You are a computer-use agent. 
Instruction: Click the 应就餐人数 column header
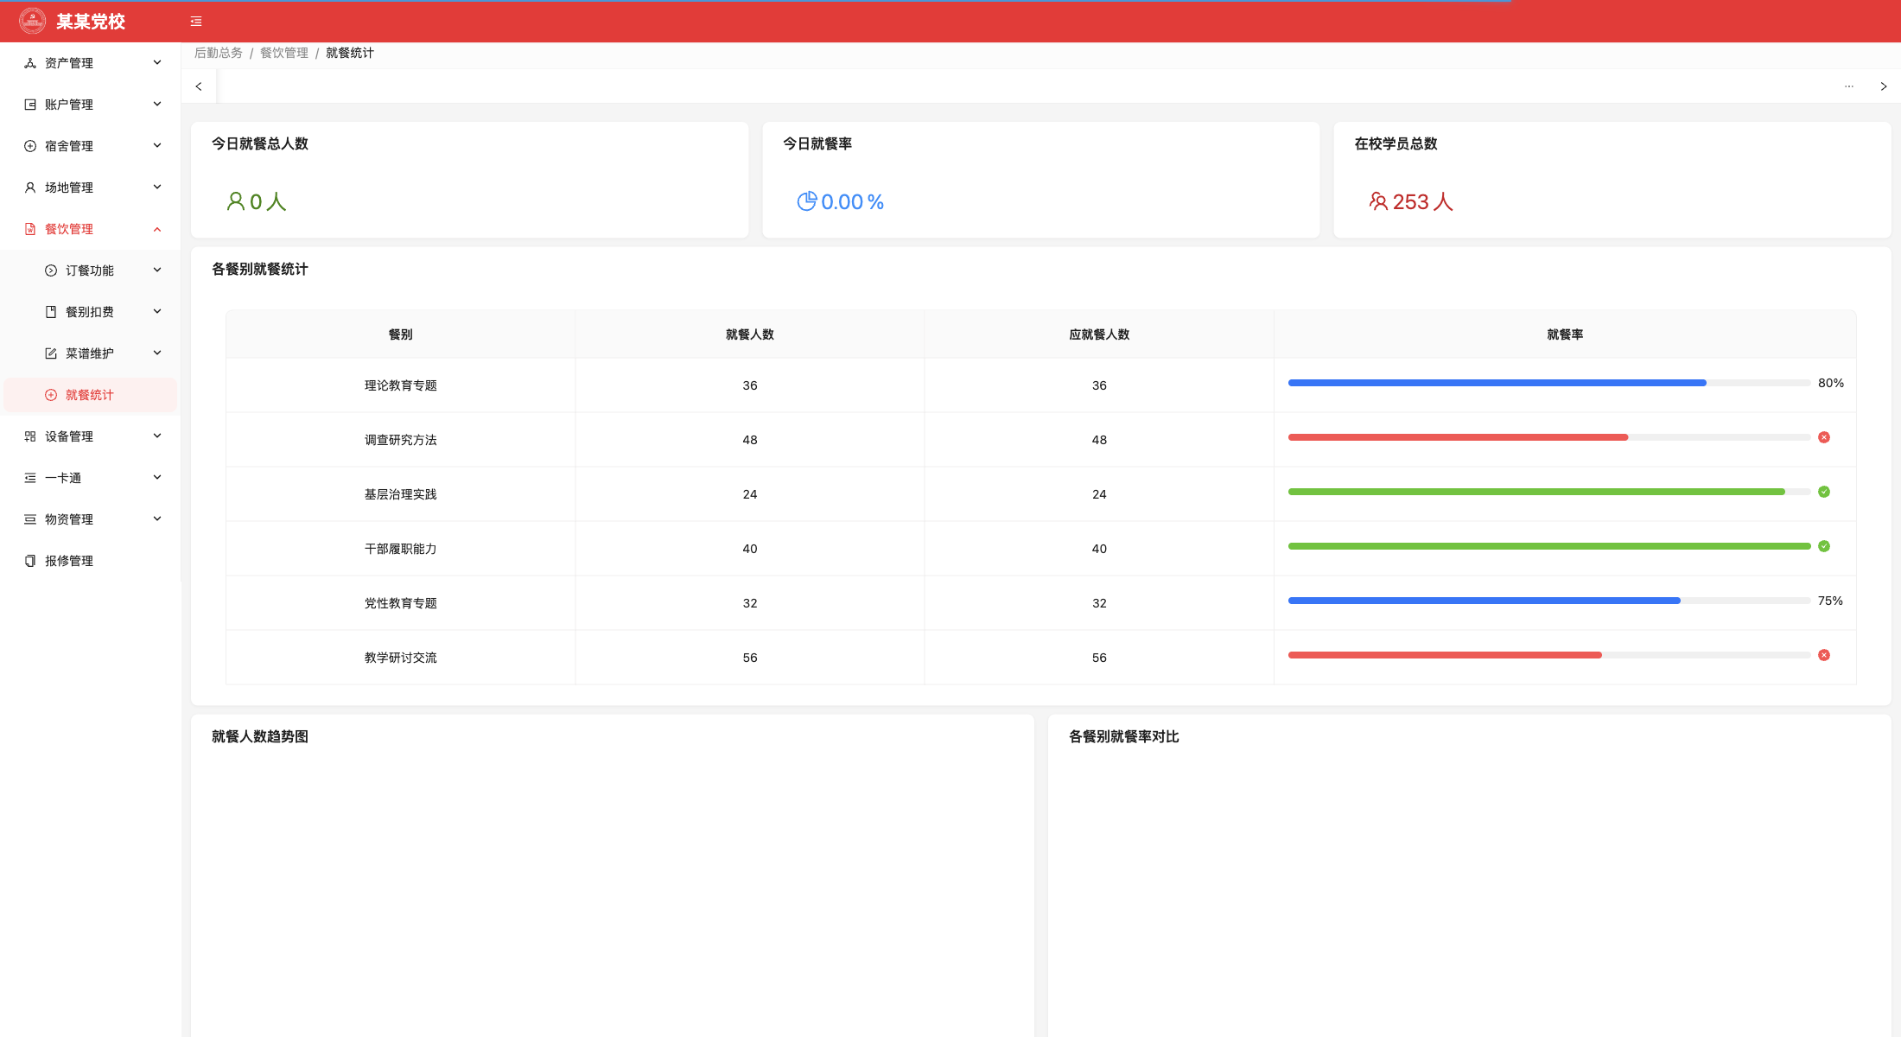coord(1099,334)
